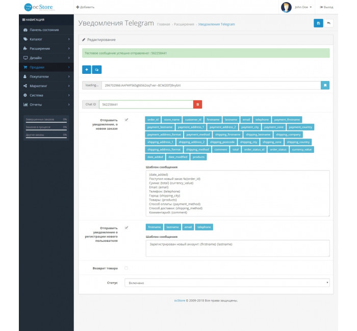This screenshot has width=357, height=331.
Task: Click the dashboard icon for Панель состояния
Action: (x=25, y=30)
